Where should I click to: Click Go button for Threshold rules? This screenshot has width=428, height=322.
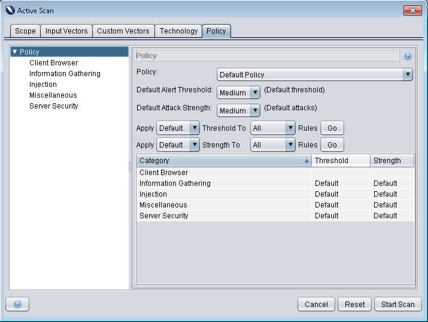point(332,128)
